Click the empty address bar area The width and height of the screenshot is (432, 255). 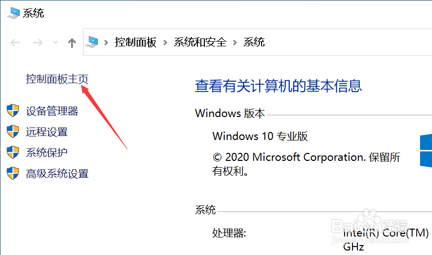(x=347, y=42)
